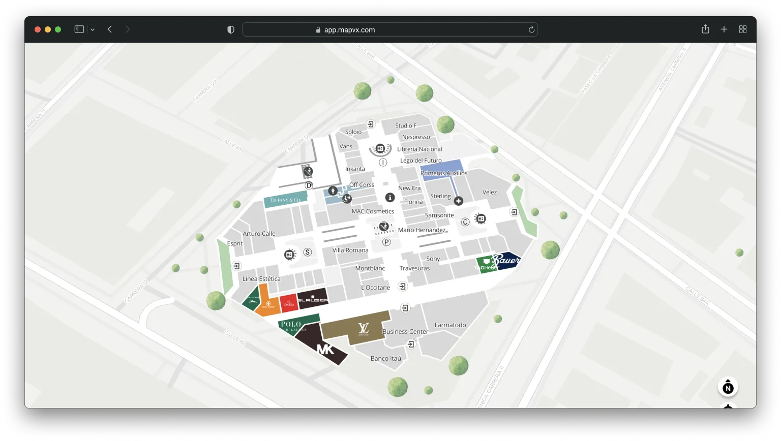Reset map orientation with the north compass button
Viewport: 781px width, 441px height.
pos(728,387)
